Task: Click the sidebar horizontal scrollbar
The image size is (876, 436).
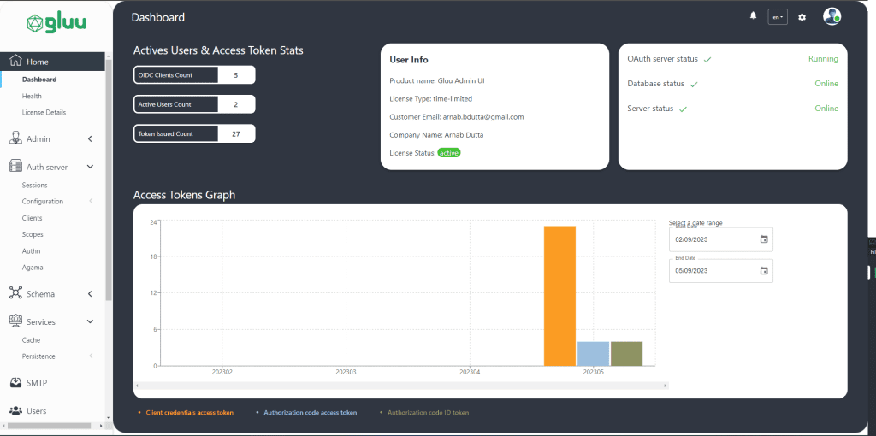Action: click(48, 426)
